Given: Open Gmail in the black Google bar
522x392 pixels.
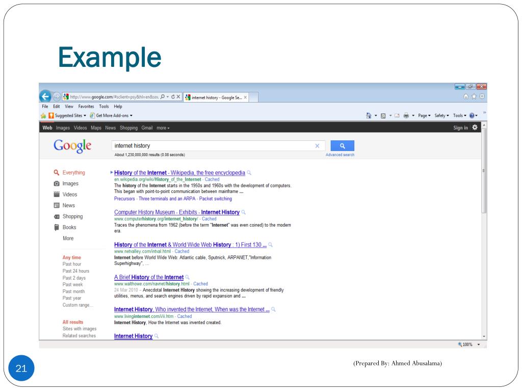Looking at the screenshot, I should (x=147, y=128).
